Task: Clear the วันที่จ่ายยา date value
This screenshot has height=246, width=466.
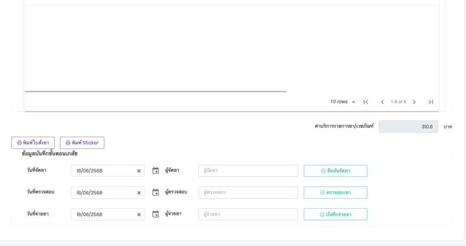Action: coord(139,215)
